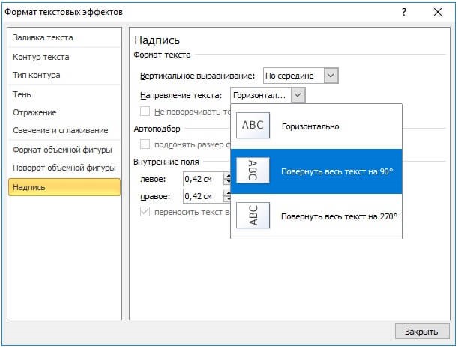Select 'Повернуть весь текст на 270°' option
The height and width of the screenshot is (348, 458).
tap(339, 216)
